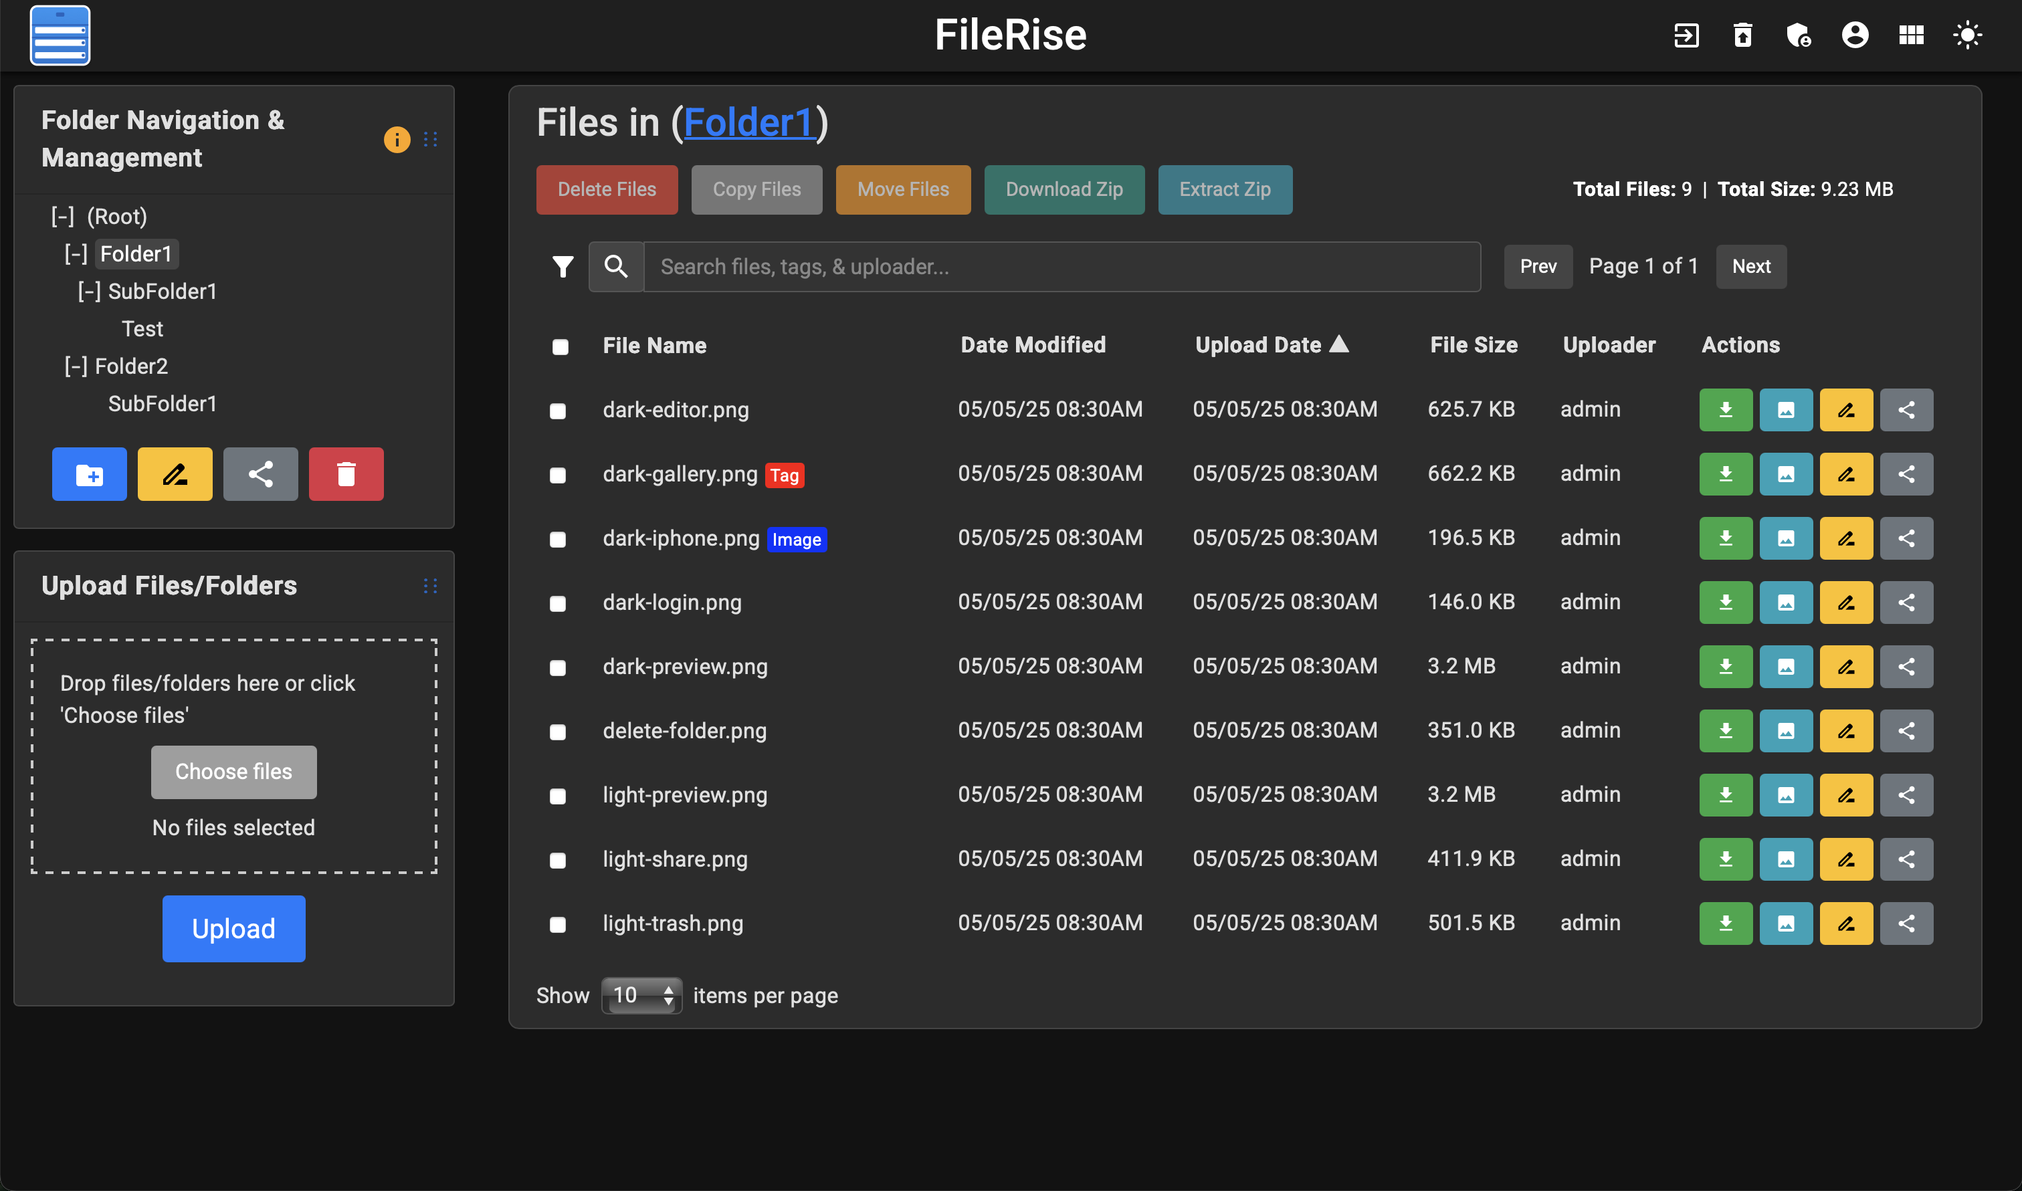
Task: Tick the checkbox for light-share.png
Action: click(558, 861)
